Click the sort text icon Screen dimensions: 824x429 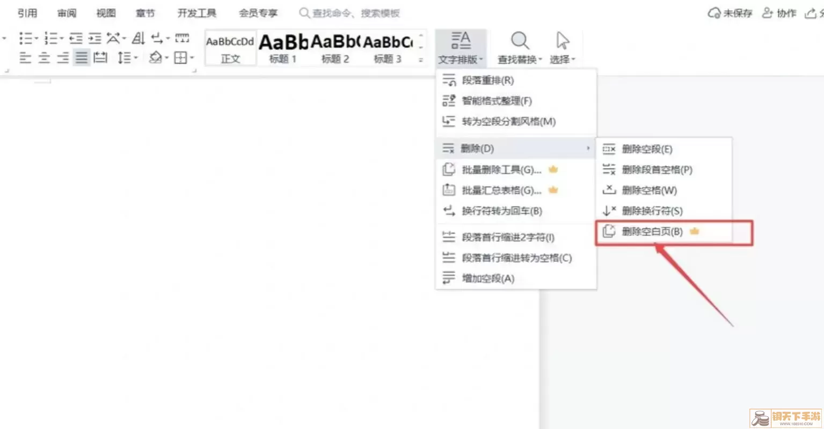click(138, 38)
